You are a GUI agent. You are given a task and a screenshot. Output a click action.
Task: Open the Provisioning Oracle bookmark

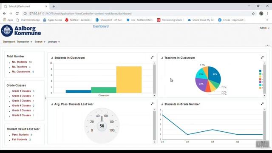170,20
